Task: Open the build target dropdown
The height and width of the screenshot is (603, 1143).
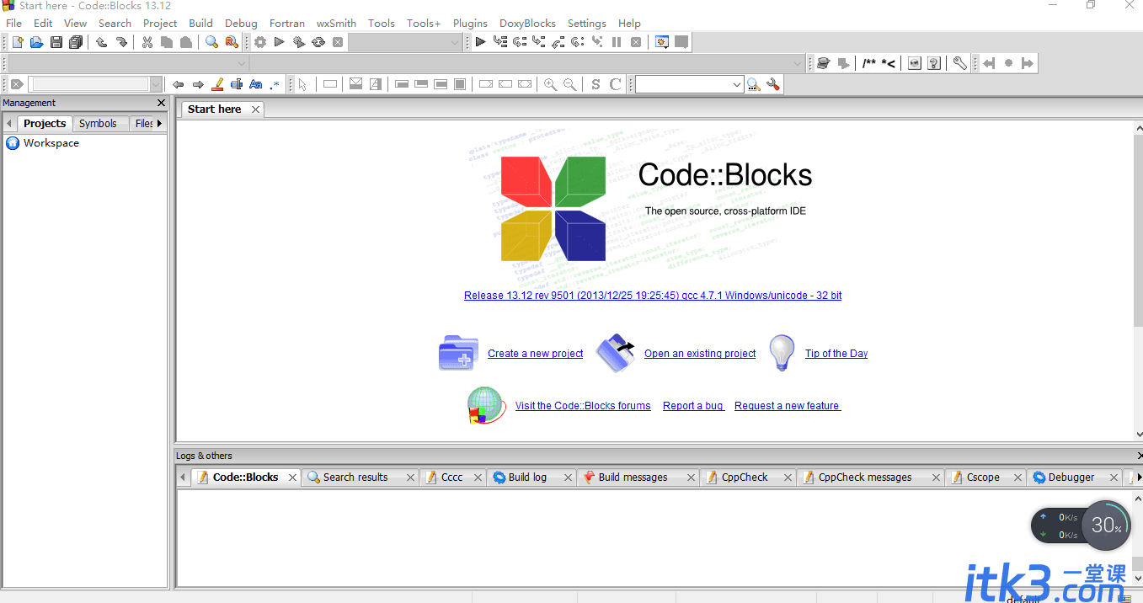Action: pos(405,42)
